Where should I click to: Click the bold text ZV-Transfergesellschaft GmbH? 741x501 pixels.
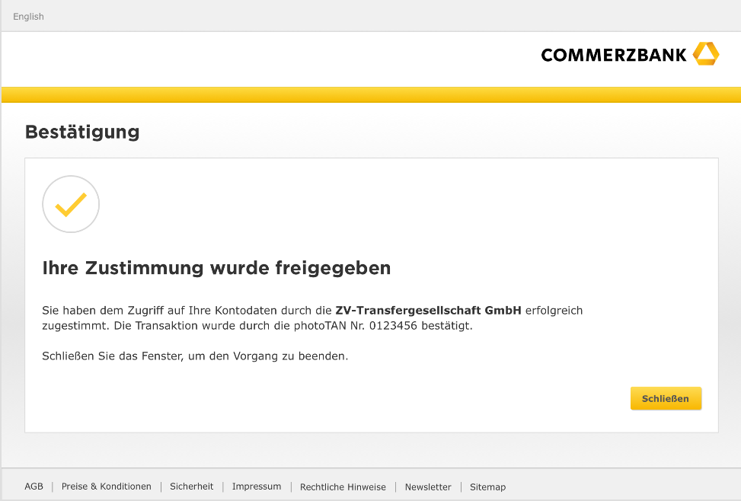tap(428, 311)
